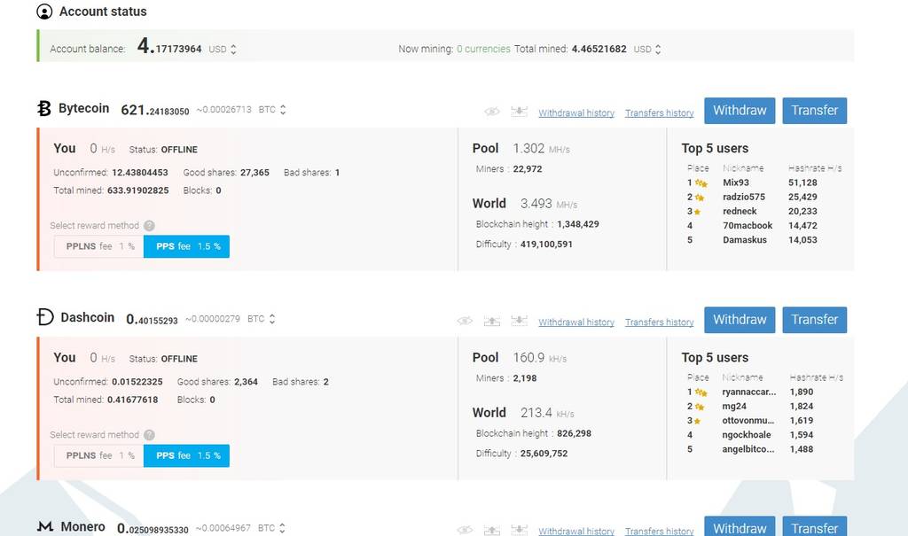Click third-place star icon beside ottovonmu
The width and height of the screenshot is (908, 536).
[697, 421]
